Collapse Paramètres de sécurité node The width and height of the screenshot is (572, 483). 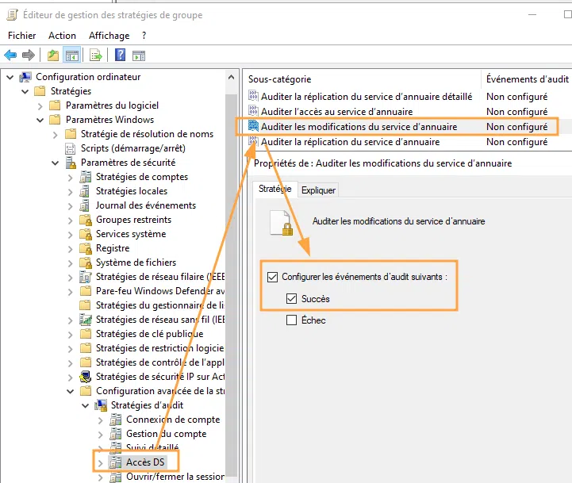tap(55, 163)
